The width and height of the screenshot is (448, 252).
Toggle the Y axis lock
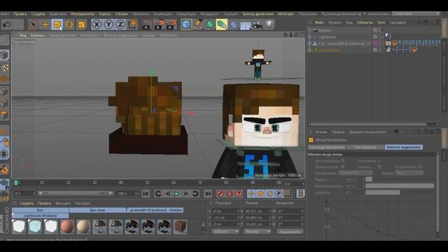[x=108, y=24]
